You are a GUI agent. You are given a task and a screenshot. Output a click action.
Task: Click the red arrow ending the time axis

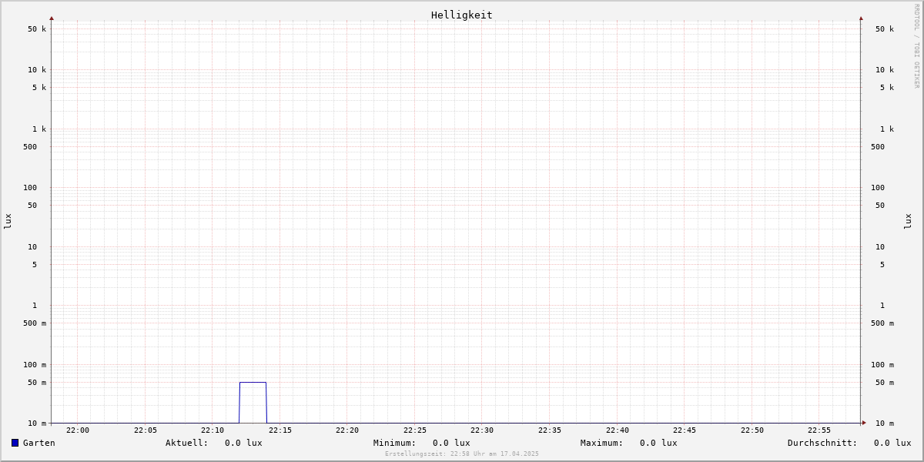(864, 423)
